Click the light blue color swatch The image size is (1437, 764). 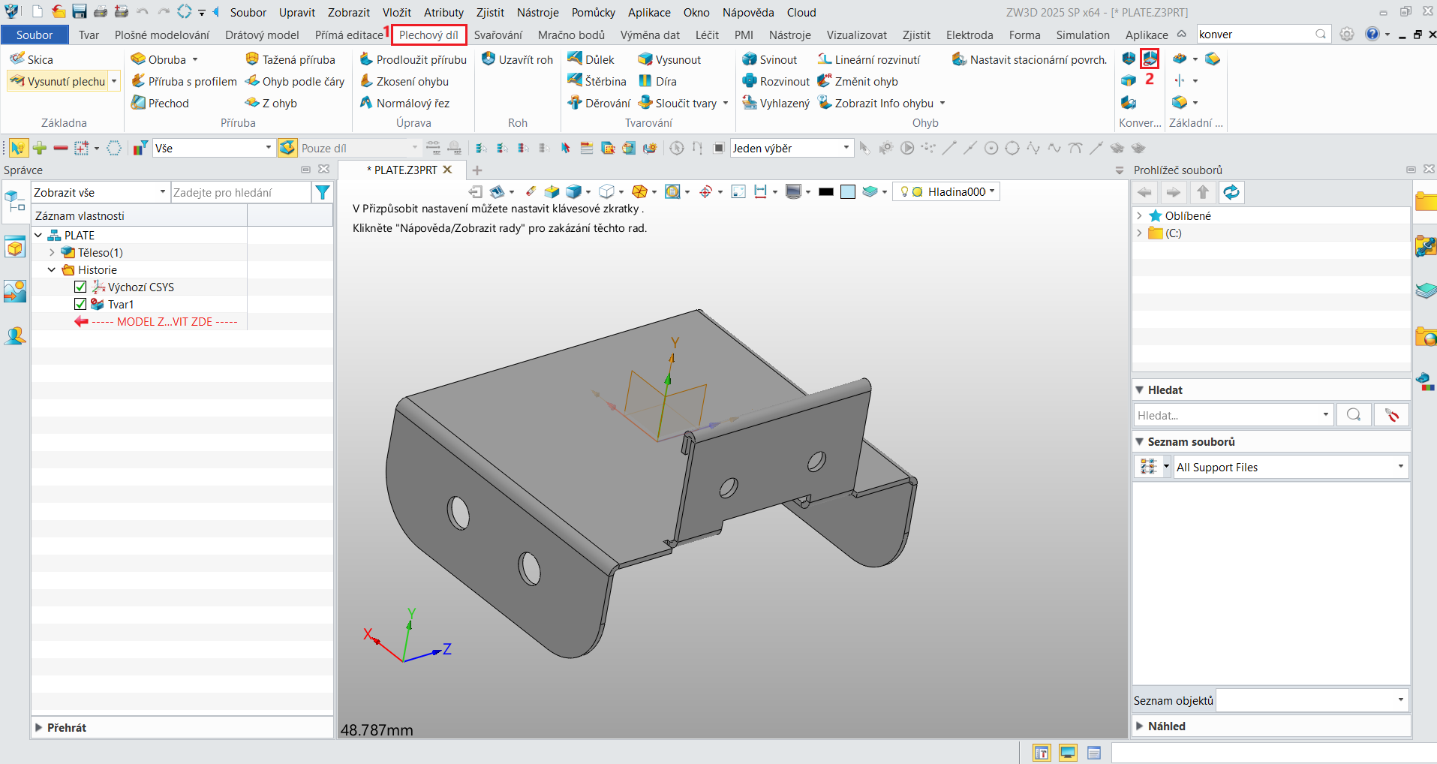coord(848,192)
